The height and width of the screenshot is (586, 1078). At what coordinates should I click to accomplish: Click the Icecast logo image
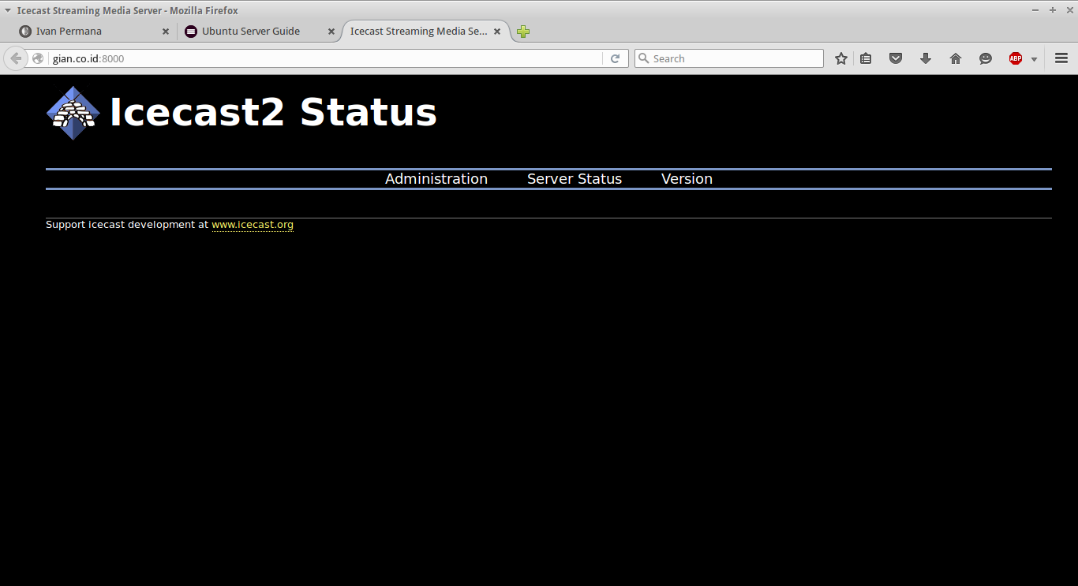(73, 113)
